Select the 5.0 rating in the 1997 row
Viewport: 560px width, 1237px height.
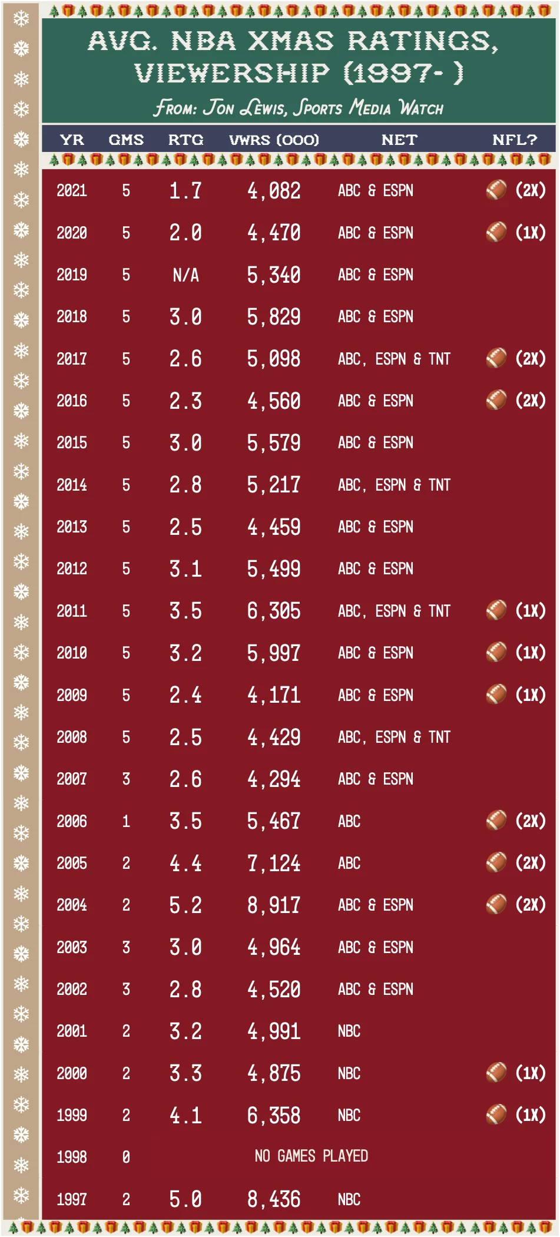(x=185, y=1199)
